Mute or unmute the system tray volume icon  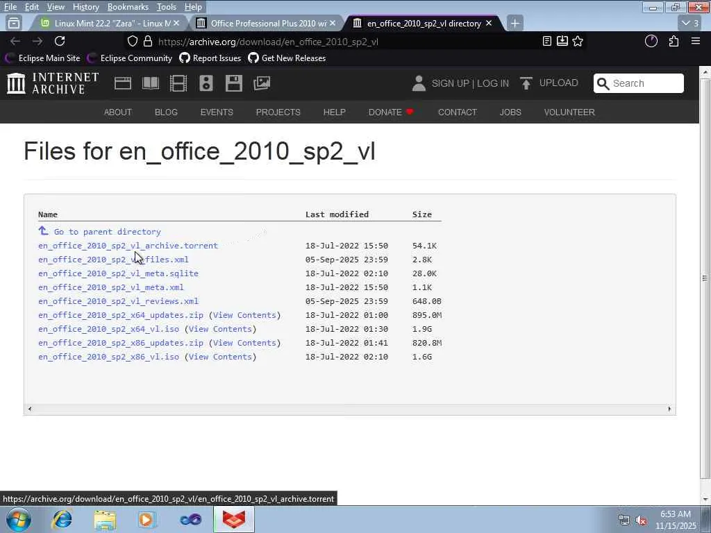coord(641,521)
